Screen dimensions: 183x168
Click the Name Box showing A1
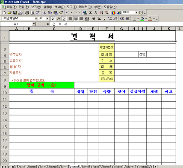pyautogui.click(x=16, y=24)
